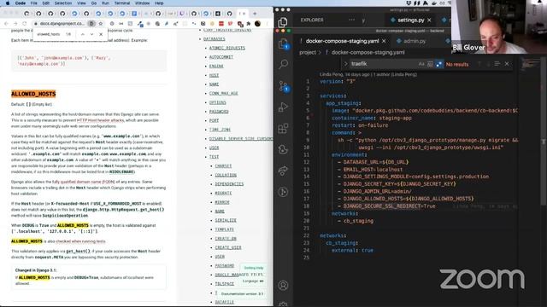Viewport: 547px width, 307px height.
Task: Switch to the admin.py tab
Action: [x=415, y=41]
